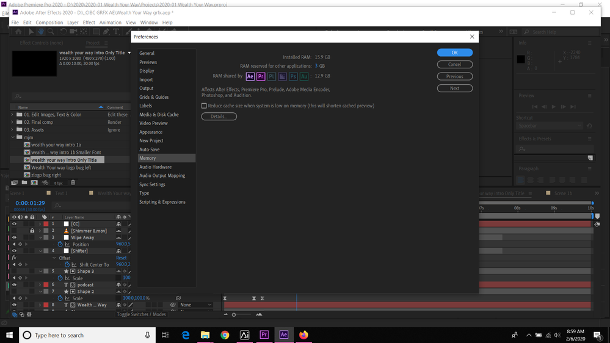Select the Type text tool
The width and height of the screenshot is (610, 343).
116,32
